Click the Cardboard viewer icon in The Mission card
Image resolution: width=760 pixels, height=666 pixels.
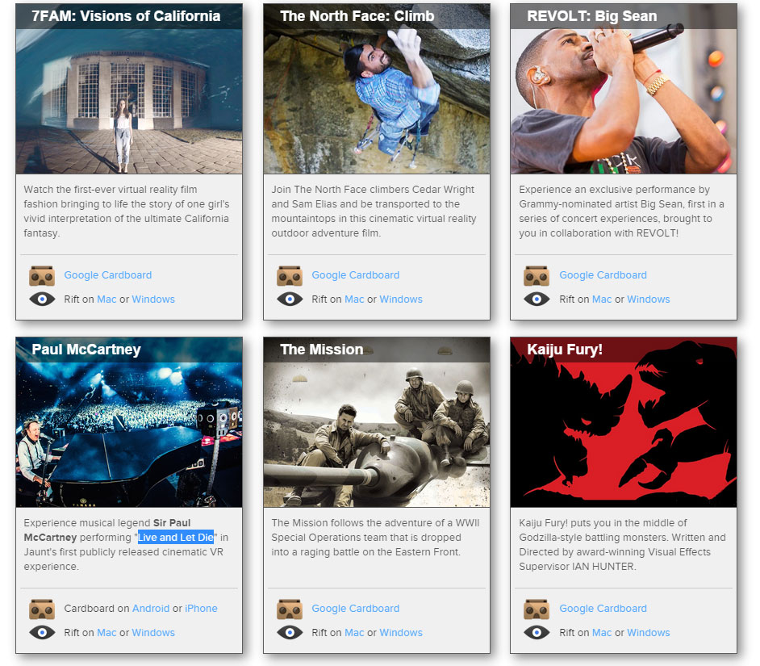coord(290,609)
